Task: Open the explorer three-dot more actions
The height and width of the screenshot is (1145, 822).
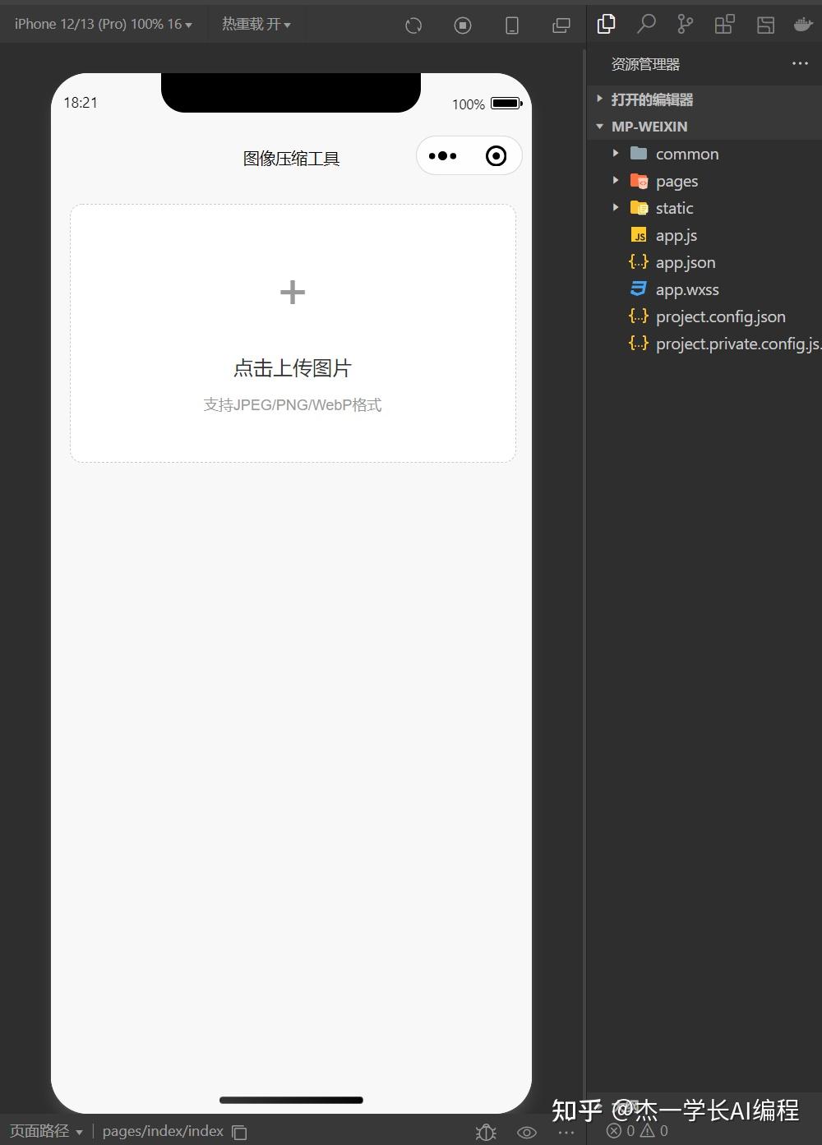Action: [x=800, y=63]
